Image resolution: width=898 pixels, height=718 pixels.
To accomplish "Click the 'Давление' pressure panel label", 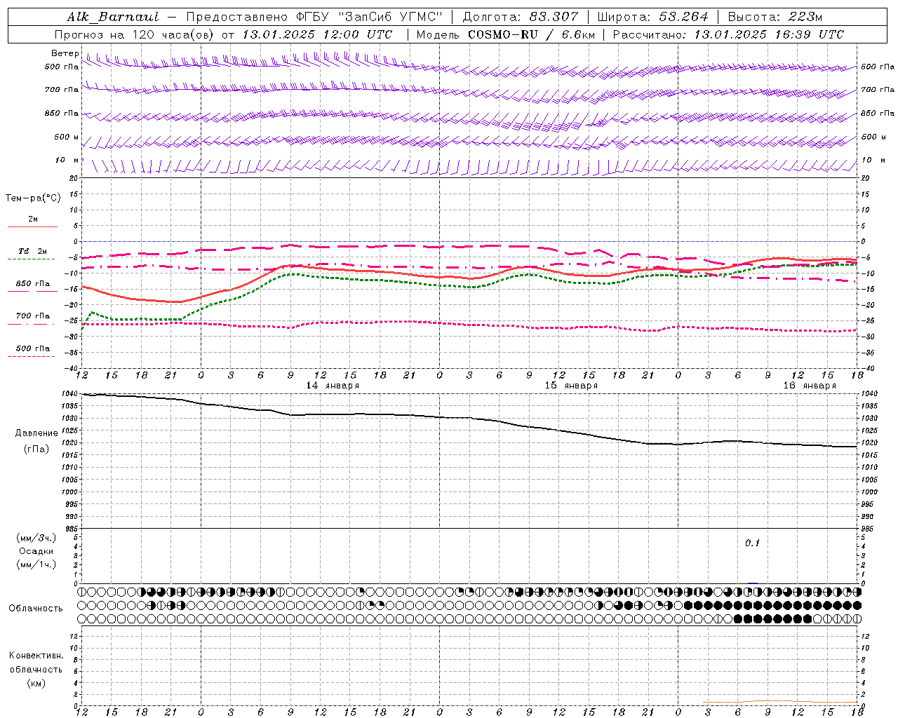I will tap(36, 433).
